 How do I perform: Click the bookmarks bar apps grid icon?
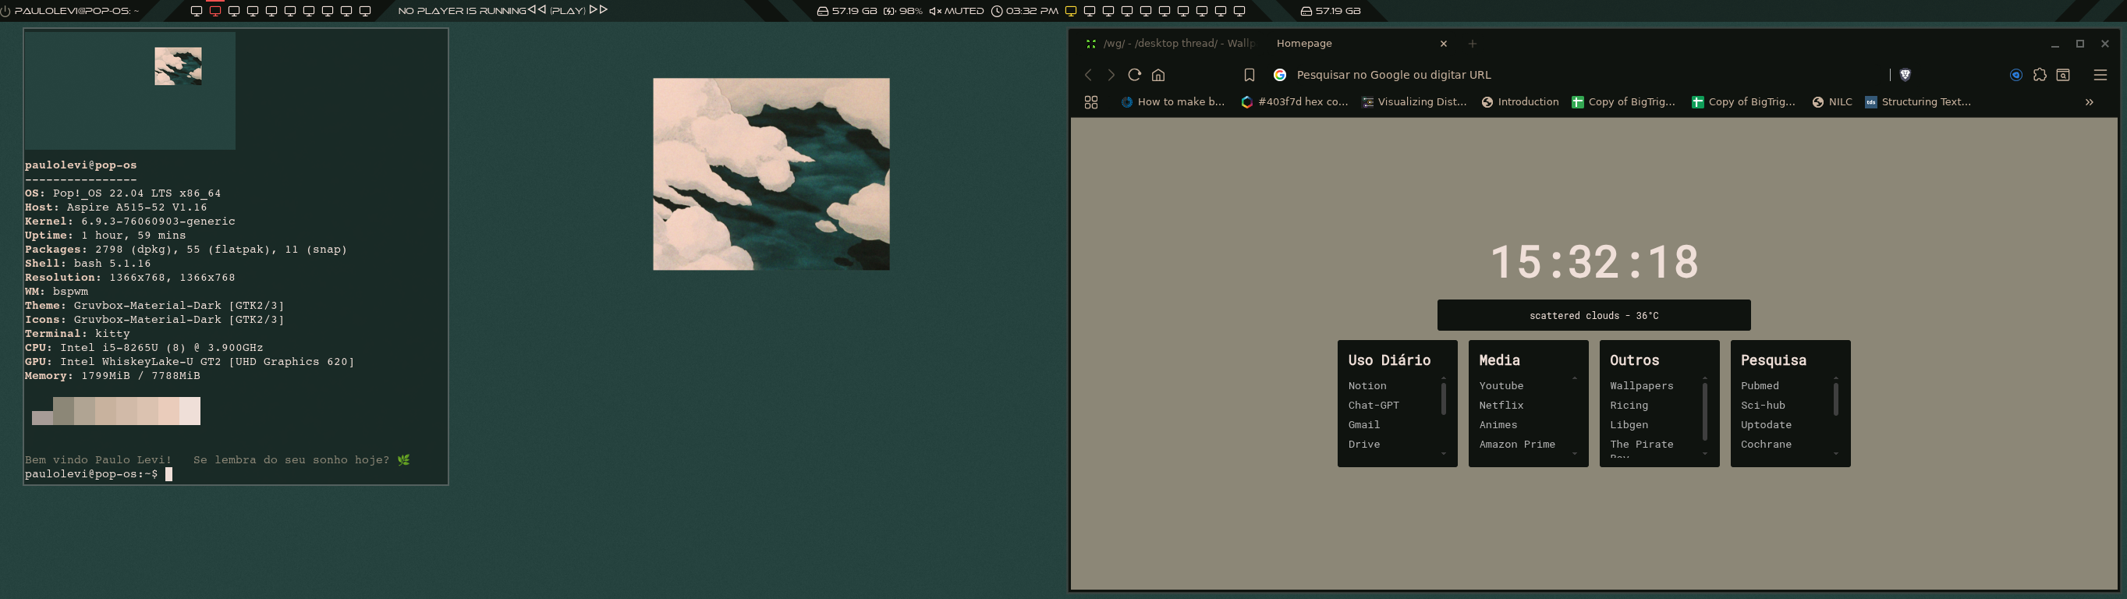click(1090, 102)
